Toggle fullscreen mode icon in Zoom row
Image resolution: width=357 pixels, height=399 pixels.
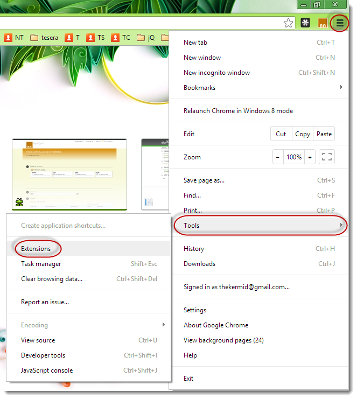(327, 157)
